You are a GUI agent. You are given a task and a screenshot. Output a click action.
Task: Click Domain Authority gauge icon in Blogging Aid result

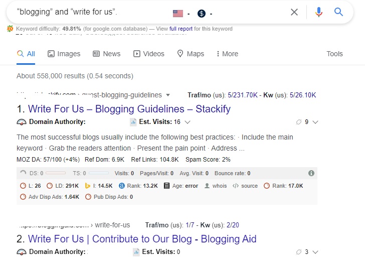click(22, 252)
